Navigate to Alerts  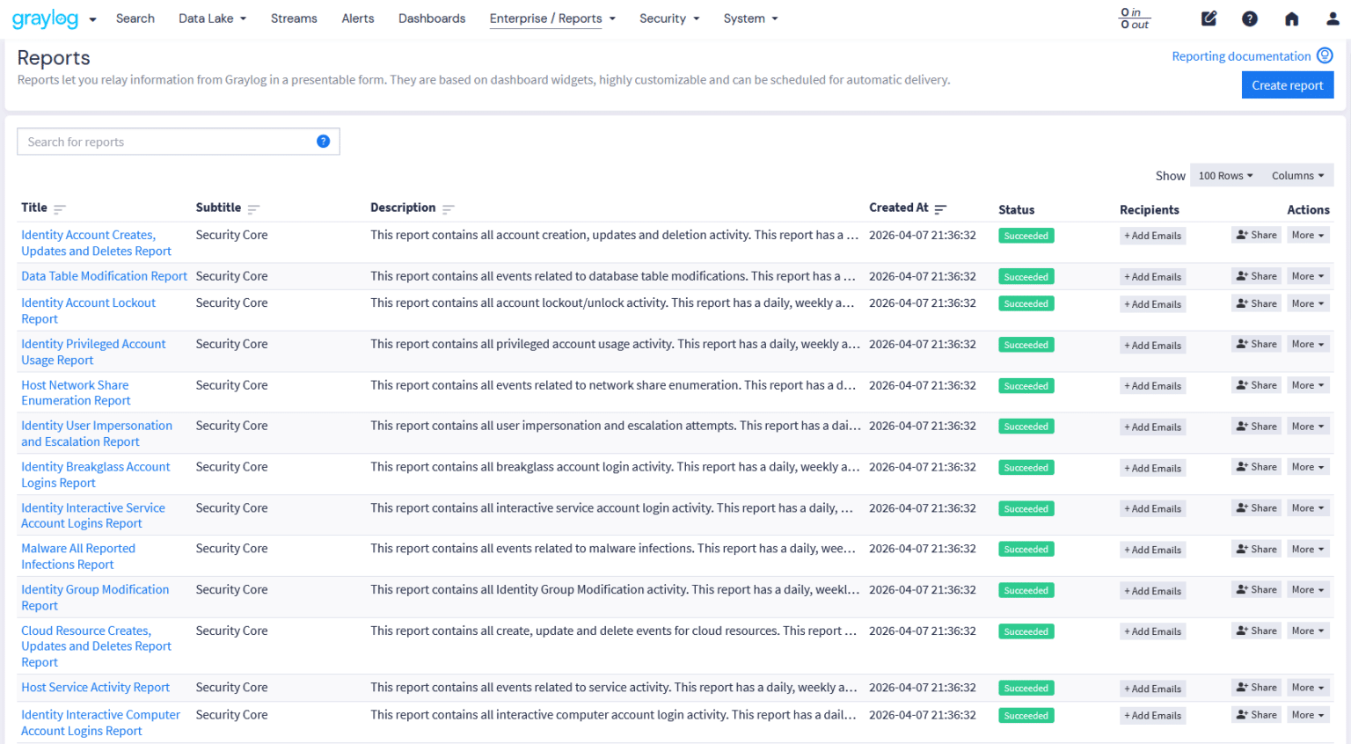(x=358, y=18)
